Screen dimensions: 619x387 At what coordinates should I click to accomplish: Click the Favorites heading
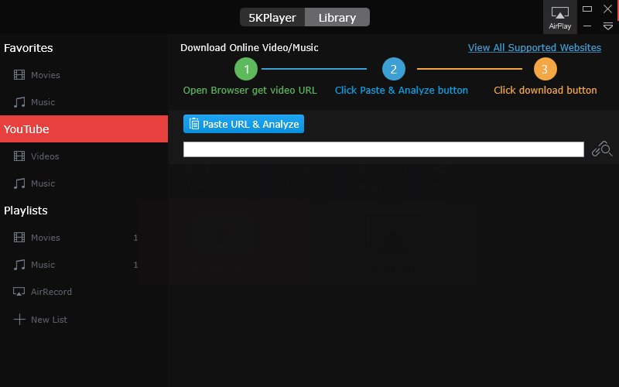coord(29,48)
